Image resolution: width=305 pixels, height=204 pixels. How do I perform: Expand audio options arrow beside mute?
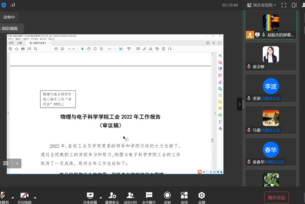[12, 197]
